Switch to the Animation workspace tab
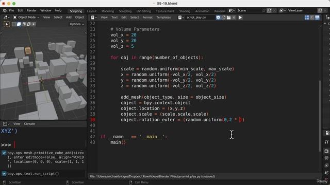Viewport: 330px width, 185px height. [202, 11]
